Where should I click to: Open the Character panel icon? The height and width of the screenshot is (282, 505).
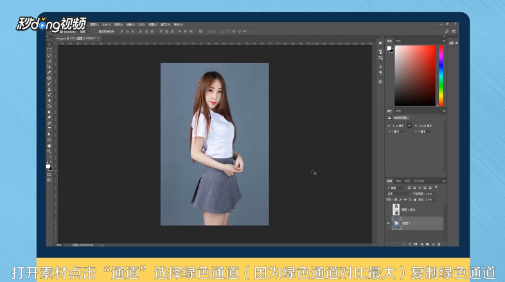[x=380, y=67]
